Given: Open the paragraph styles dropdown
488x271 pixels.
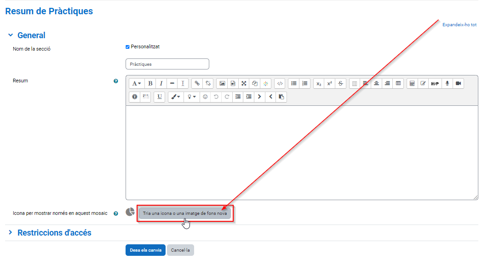Looking at the screenshot, I should point(137,83).
